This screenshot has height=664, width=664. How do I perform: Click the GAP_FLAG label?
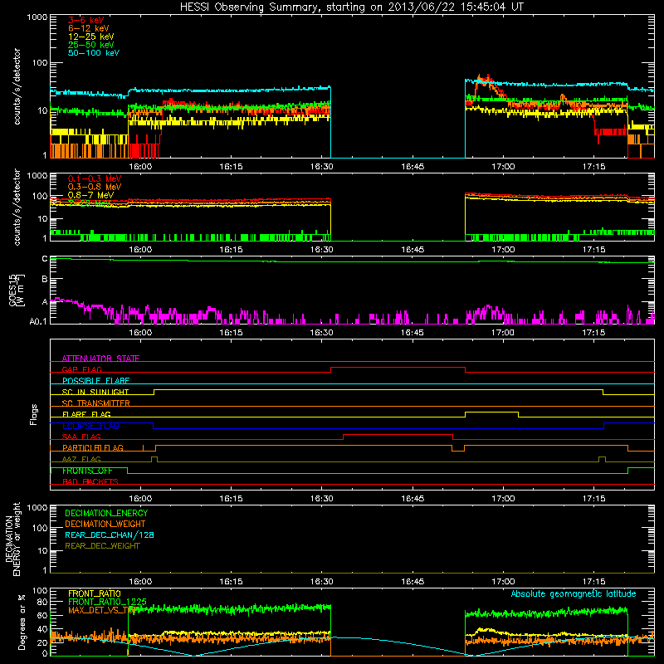point(81,369)
